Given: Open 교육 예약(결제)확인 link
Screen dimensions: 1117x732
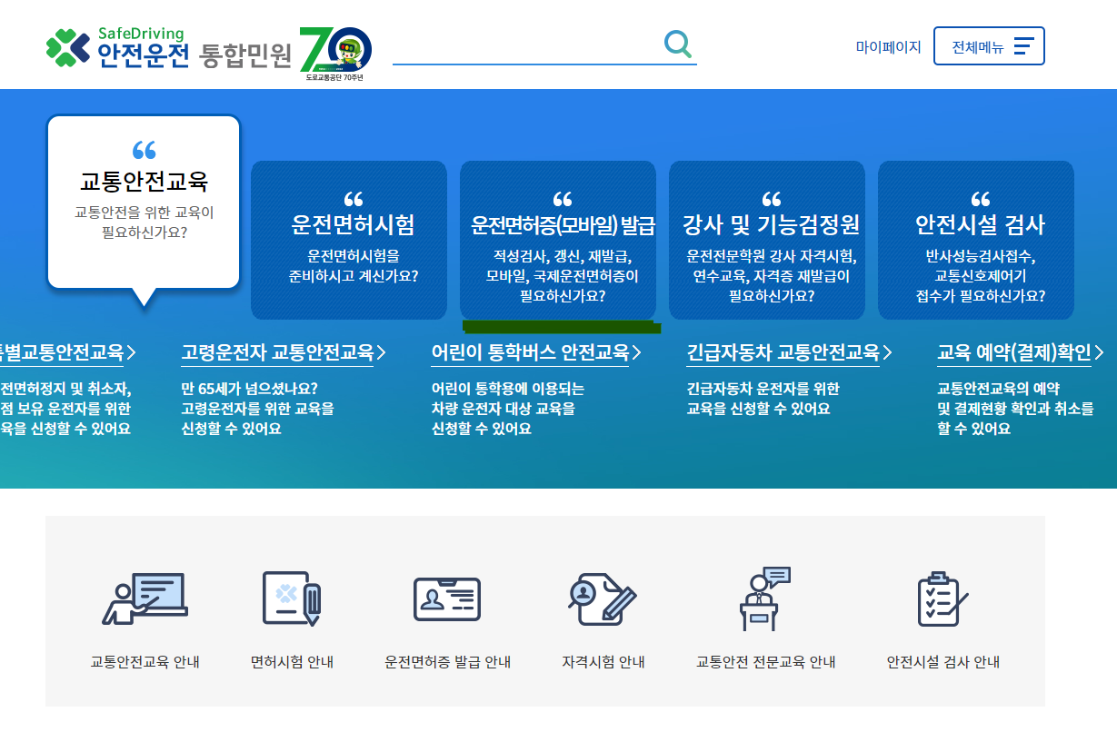Looking at the screenshot, I should pos(1014,352).
